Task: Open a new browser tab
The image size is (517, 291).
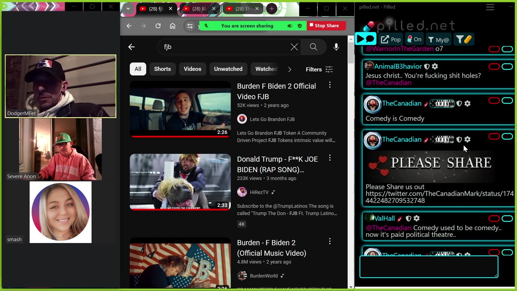Action: point(271,8)
